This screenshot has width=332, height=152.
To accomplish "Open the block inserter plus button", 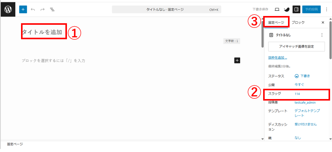I will pos(23,10).
